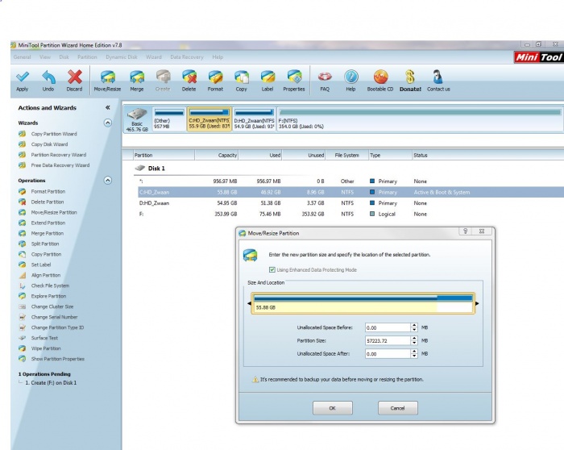Click the Format toolbar icon
This screenshot has height=450, width=564.
[x=215, y=77]
